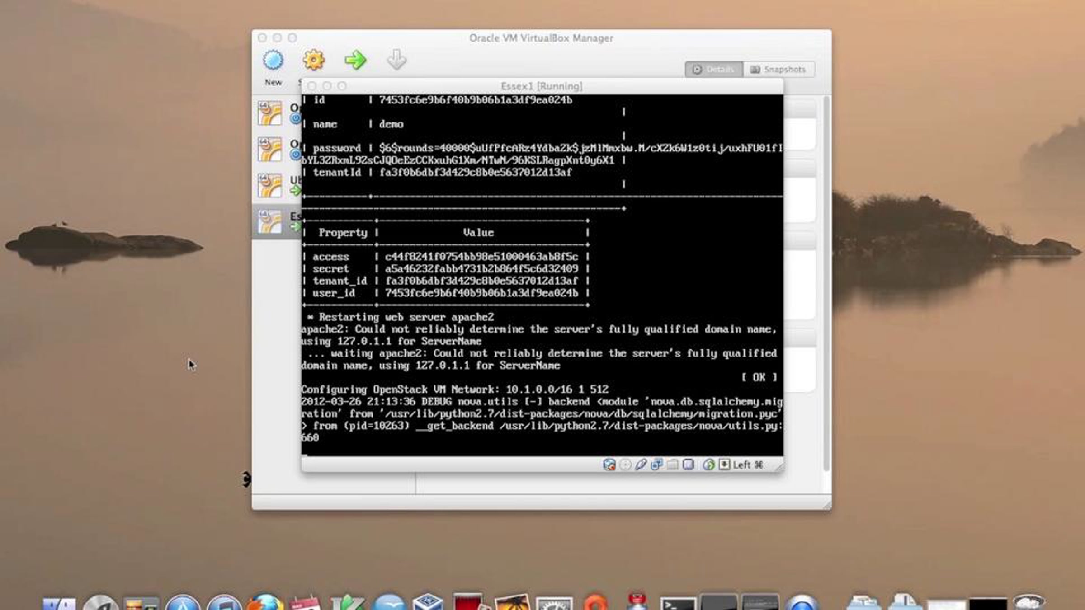Screen dimensions: 1085x610
Task: Click the mouse integration status icon
Action: tap(708, 465)
